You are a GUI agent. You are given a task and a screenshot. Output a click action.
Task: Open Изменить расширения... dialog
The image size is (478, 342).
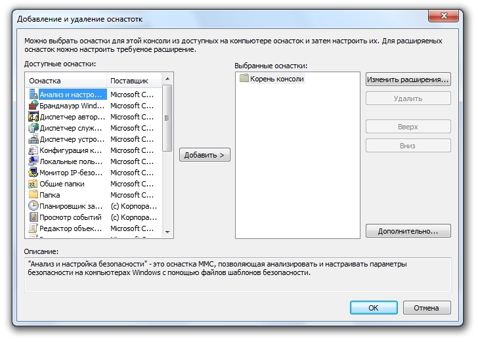point(408,79)
